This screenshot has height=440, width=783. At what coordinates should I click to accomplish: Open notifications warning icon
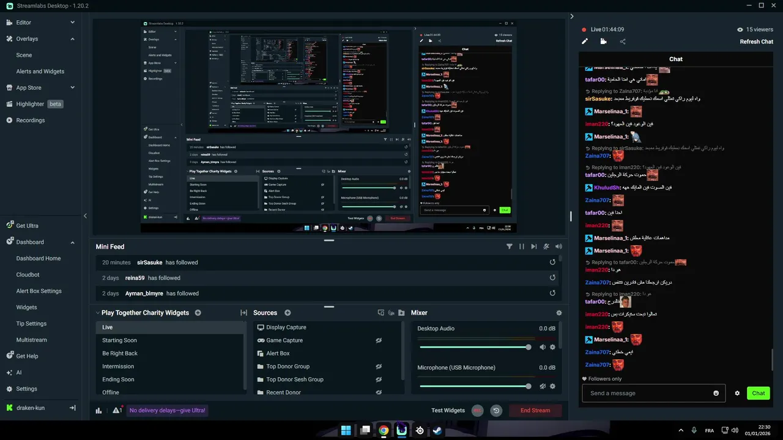[x=117, y=410]
